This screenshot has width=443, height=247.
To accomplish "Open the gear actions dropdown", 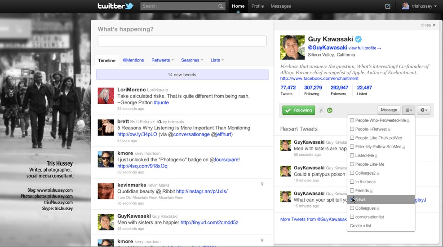I will pos(424,110).
